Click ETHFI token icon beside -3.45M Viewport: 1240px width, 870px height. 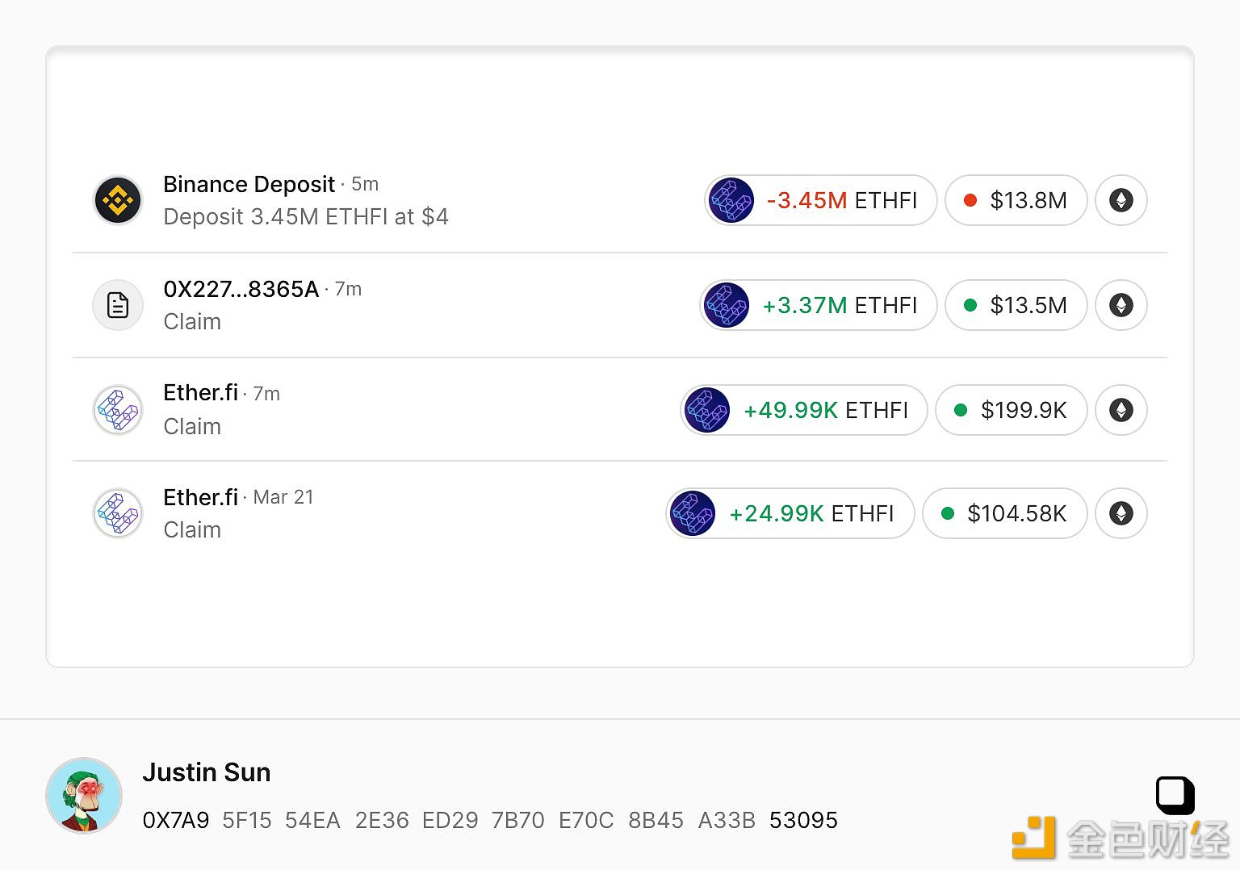coord(731,200)
